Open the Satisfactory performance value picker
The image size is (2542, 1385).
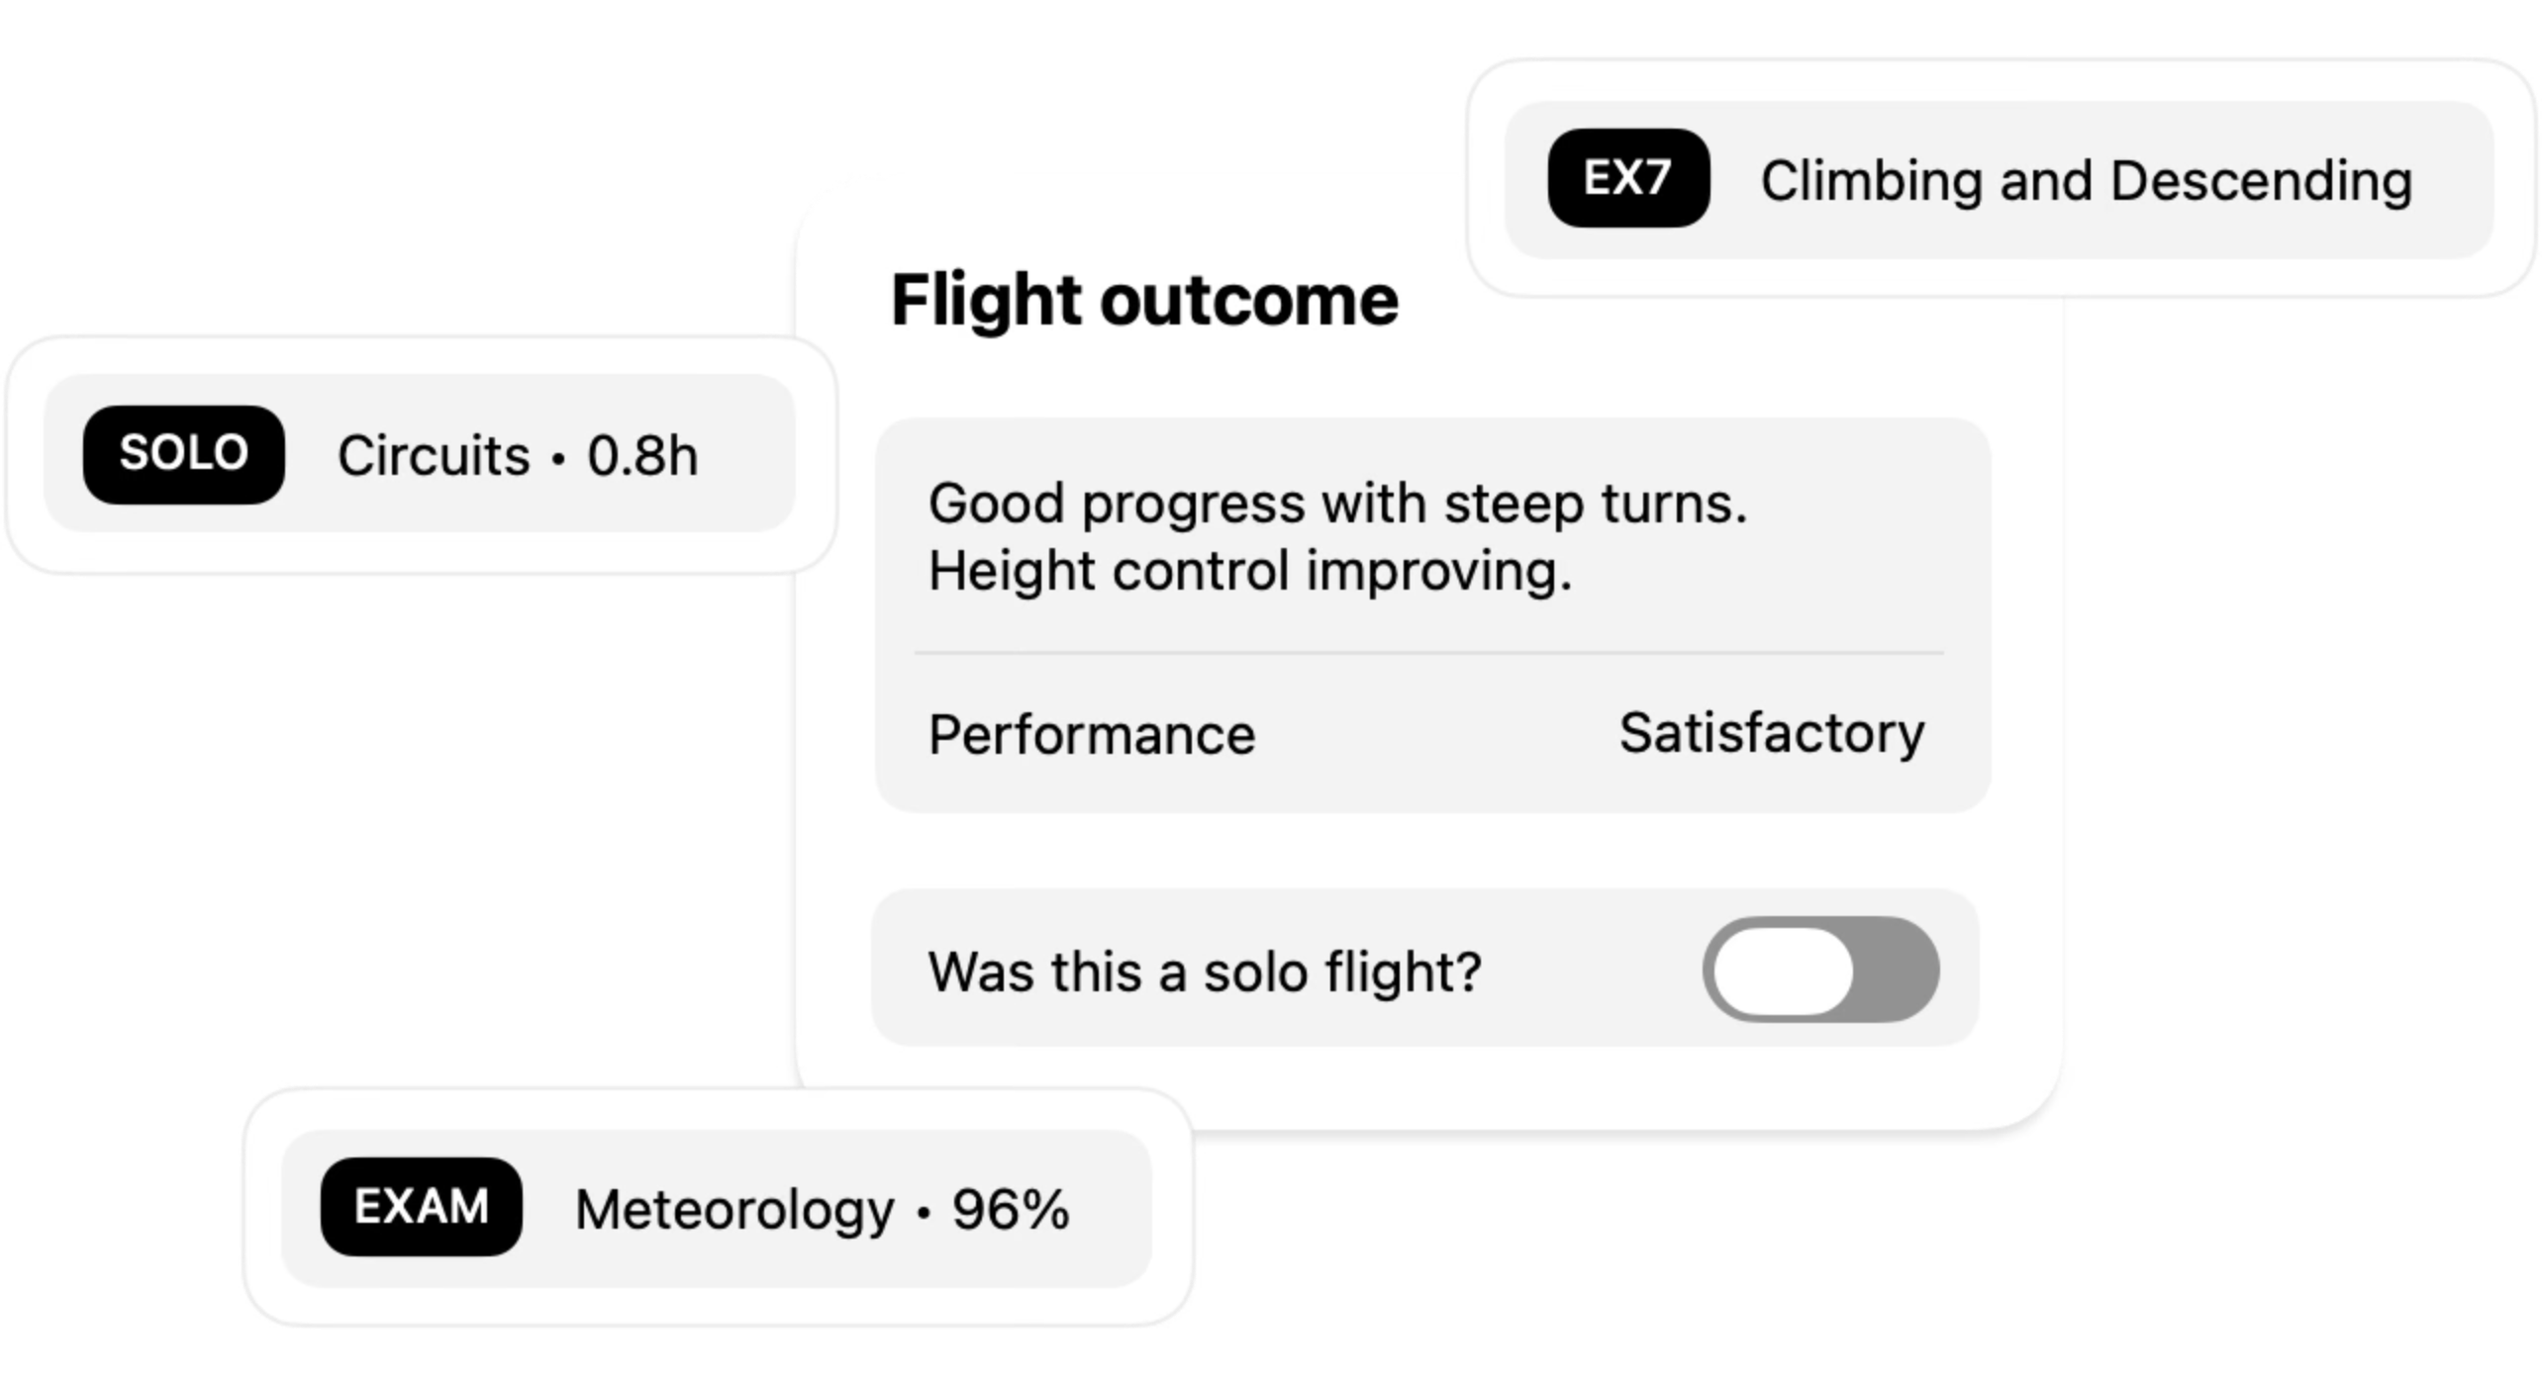[x=1771, y=733]
